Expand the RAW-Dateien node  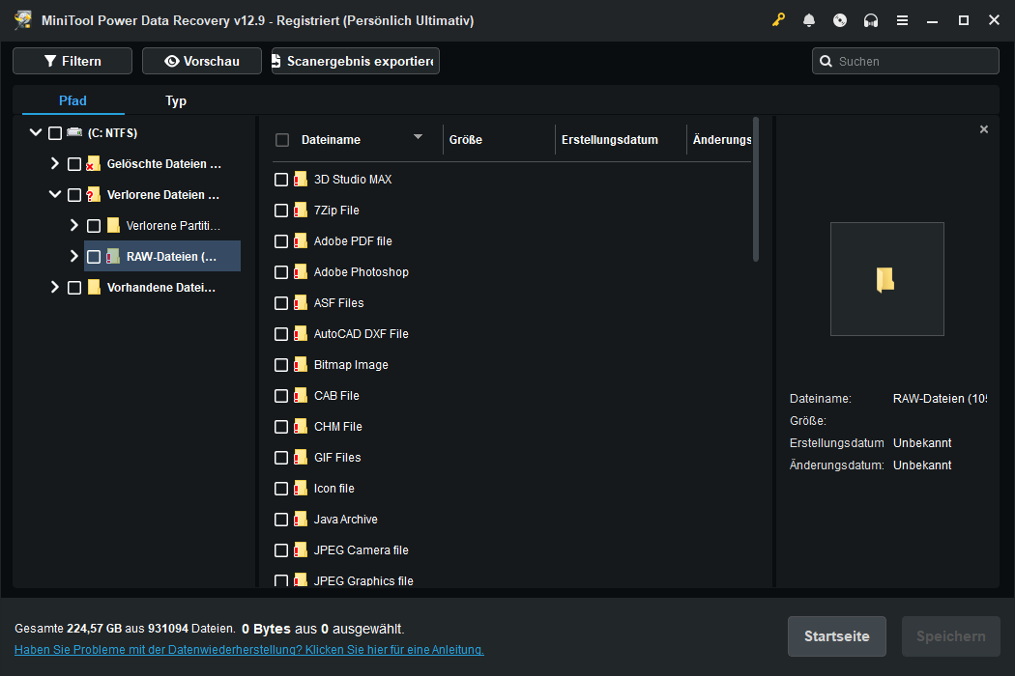click(x=73, y=256)
